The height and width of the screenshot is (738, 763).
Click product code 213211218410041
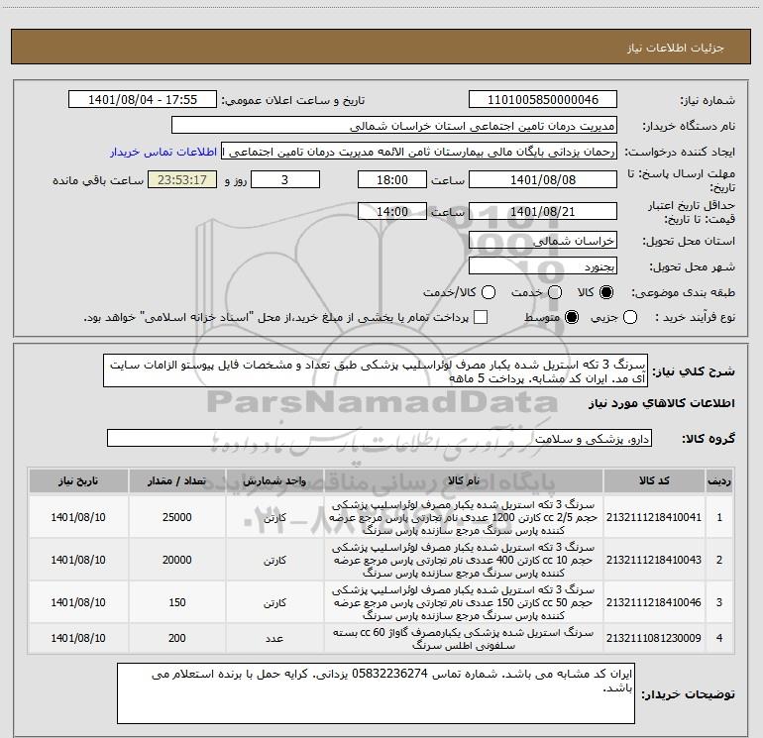tap(654, 517)
